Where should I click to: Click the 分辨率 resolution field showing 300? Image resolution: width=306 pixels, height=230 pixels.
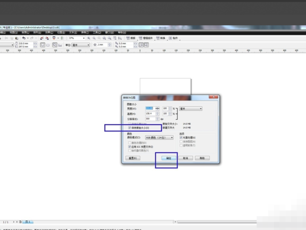(150, 119)
